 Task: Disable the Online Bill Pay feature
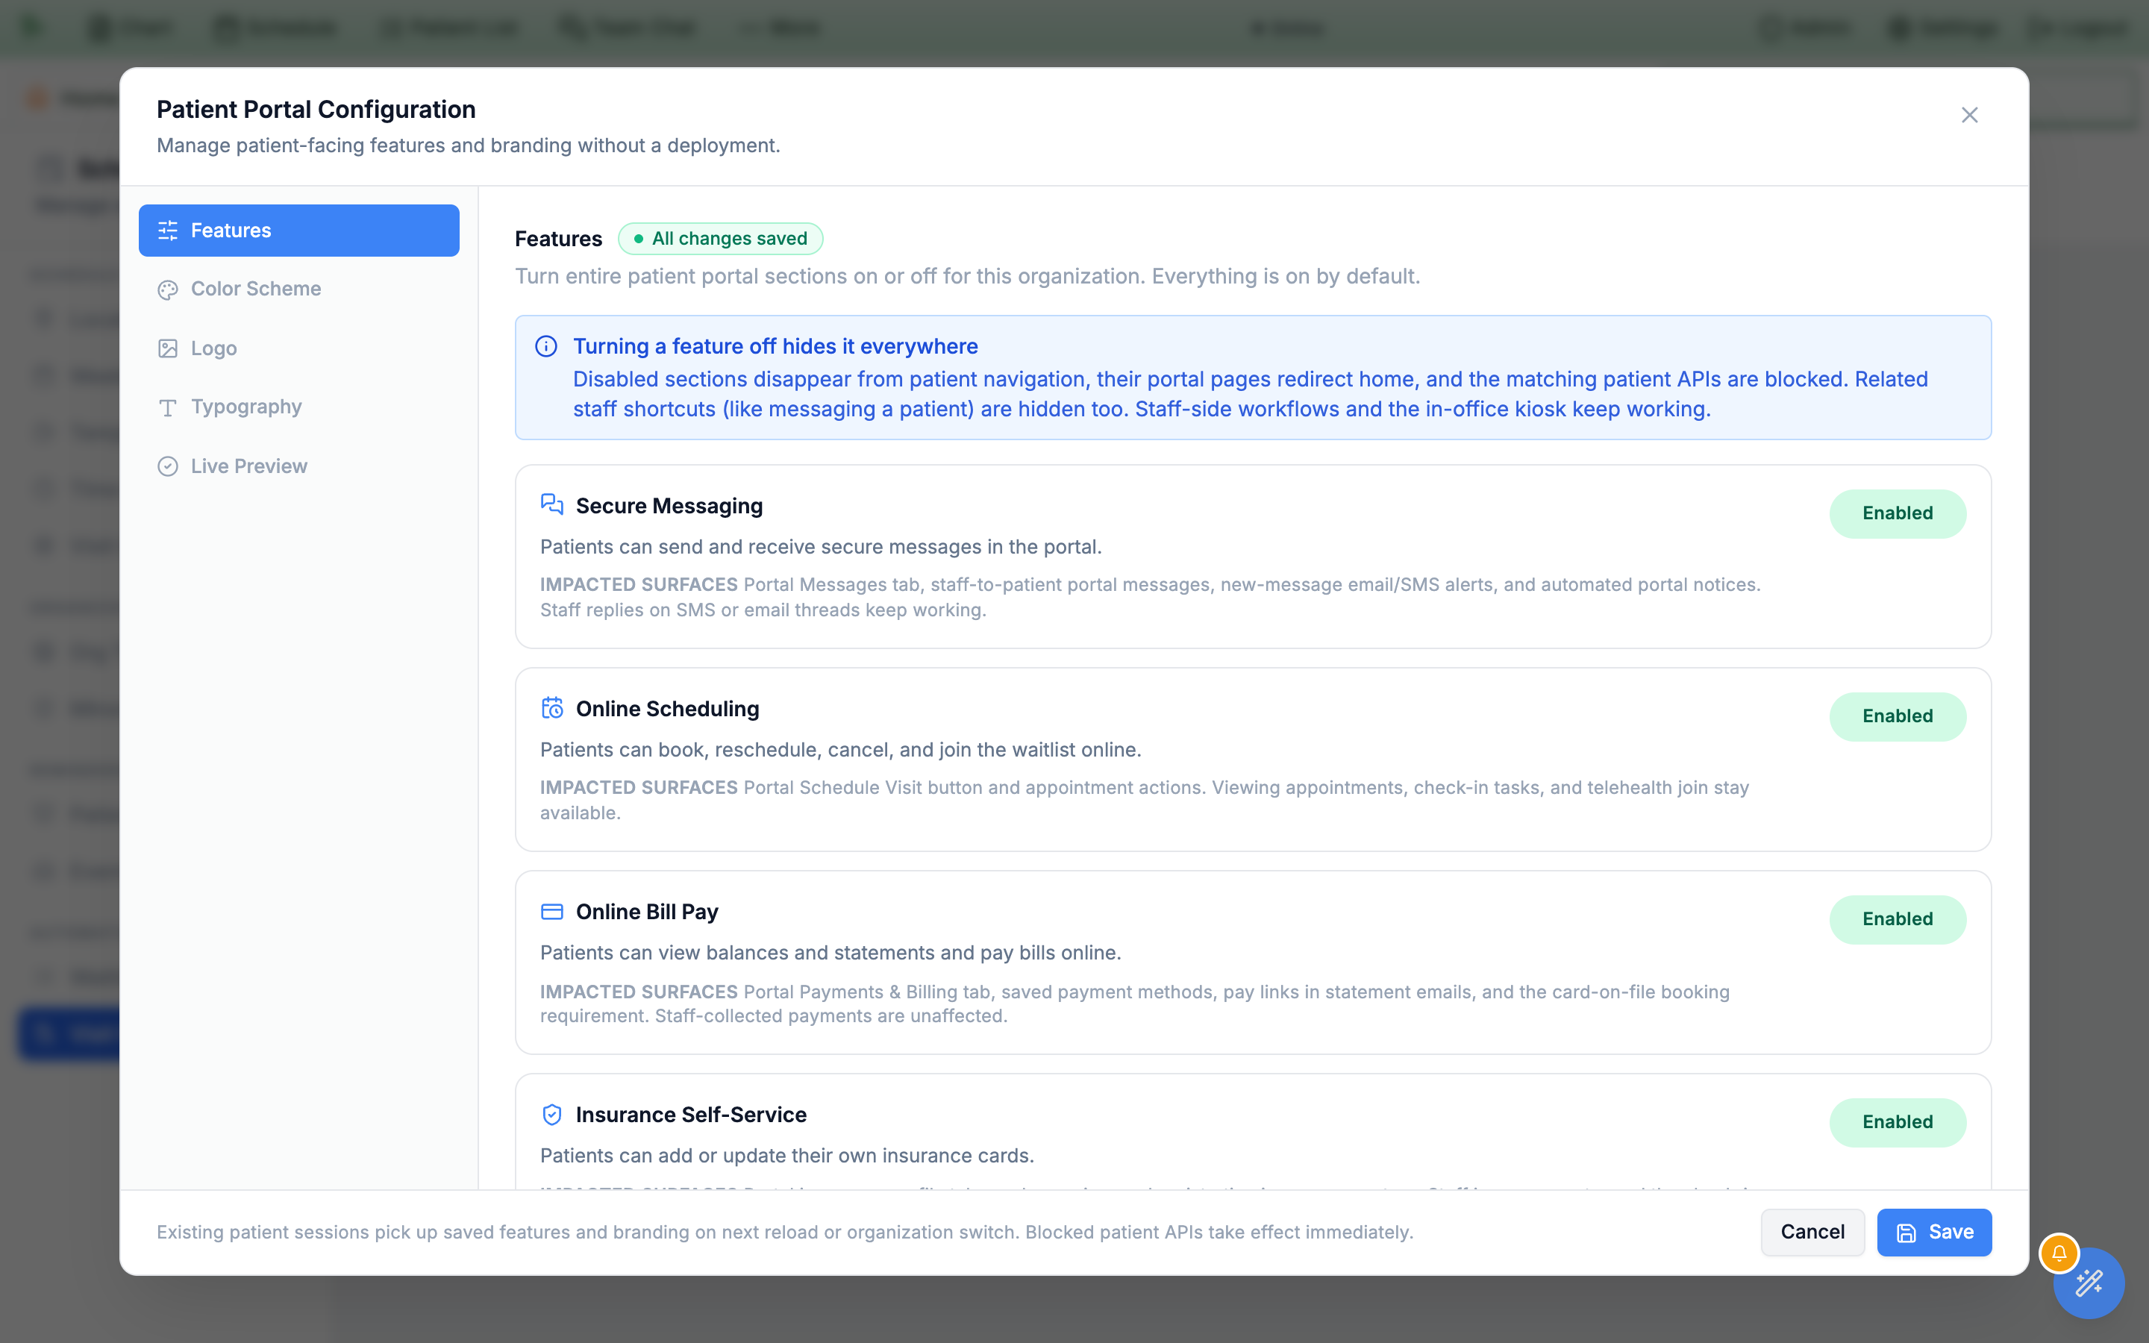tap(1897, 919)
